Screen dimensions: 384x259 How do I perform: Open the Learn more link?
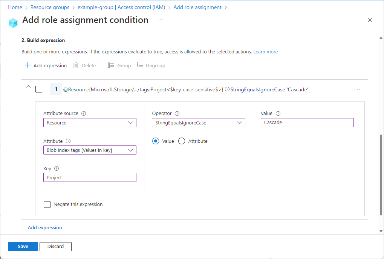pos(265,51)
